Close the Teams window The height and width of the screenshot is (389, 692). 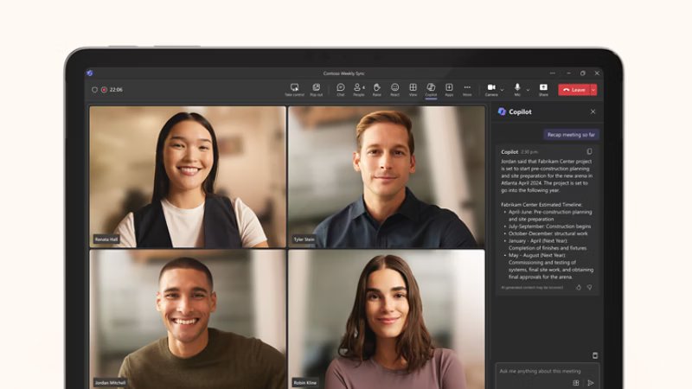click(x=597, y=73)
